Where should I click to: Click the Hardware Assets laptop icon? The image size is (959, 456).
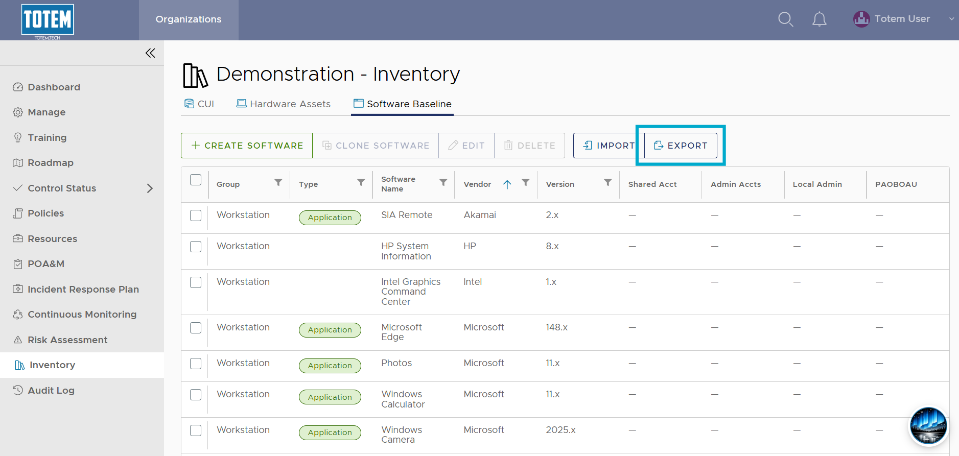pos(242,103)
